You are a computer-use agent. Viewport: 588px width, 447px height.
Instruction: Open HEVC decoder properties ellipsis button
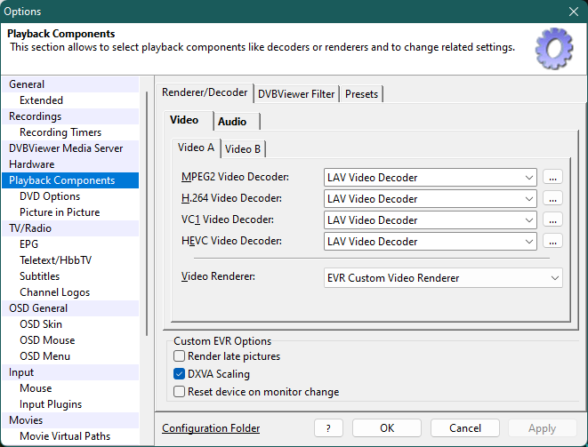tap(553, 242)
